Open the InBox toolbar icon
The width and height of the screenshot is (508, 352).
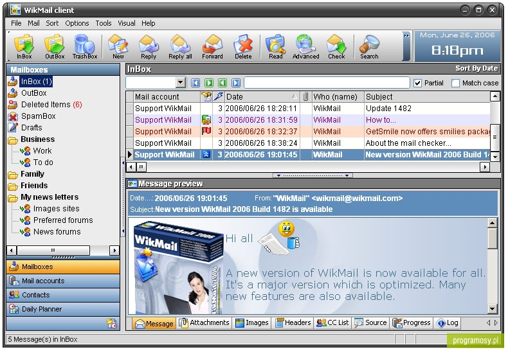pos(24,47)
